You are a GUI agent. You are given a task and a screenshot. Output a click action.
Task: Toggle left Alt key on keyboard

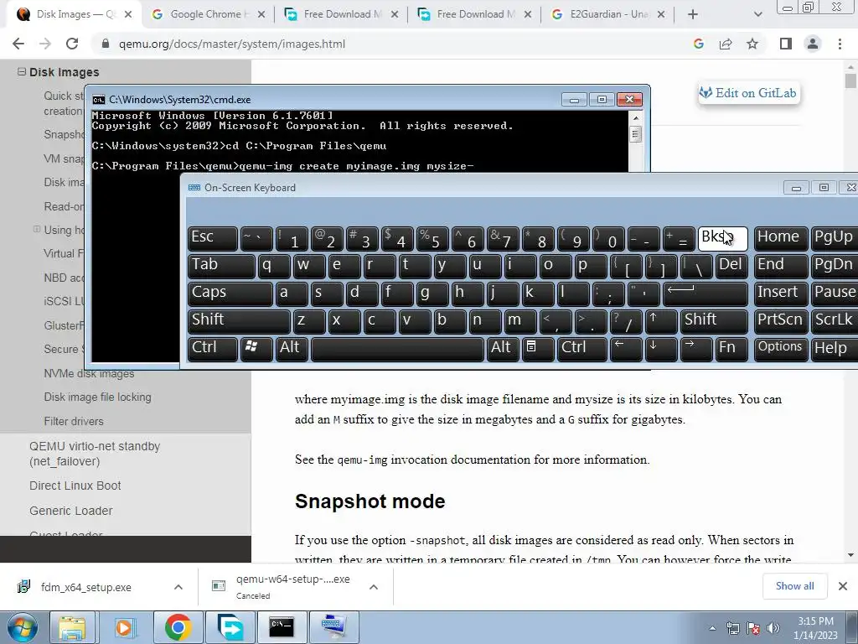292,349
